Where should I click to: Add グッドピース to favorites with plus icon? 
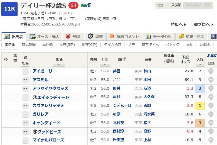click(x=211, y=132)
